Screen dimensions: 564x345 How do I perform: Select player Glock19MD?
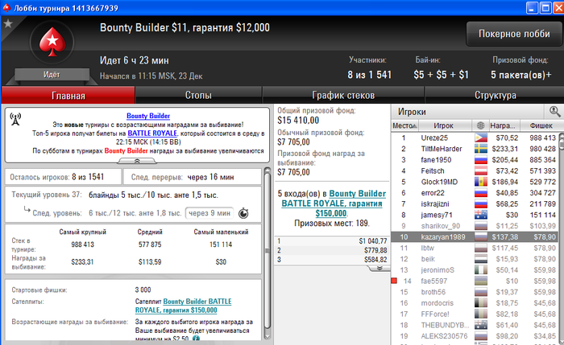(x=475, y=182)
